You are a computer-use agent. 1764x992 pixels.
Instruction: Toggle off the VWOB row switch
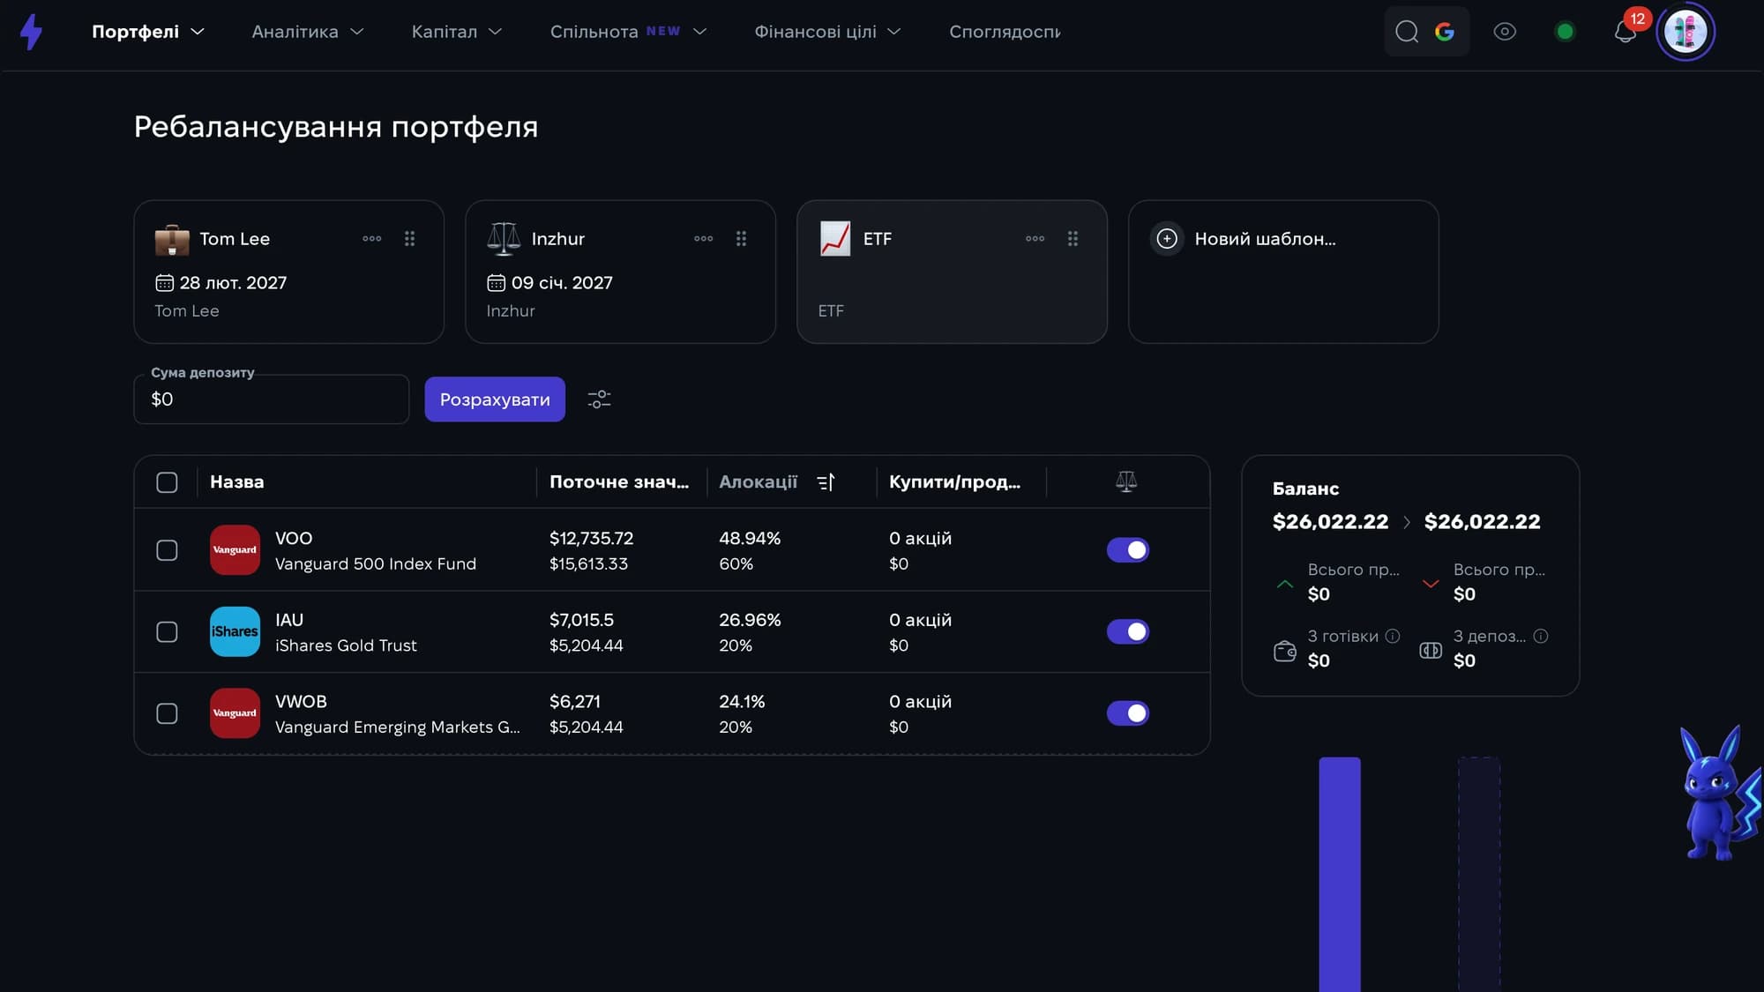click(1128, 712)
